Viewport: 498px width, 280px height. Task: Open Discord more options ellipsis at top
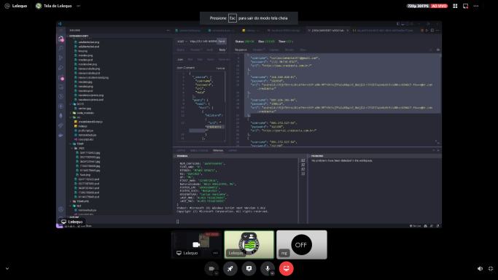point(476,6)
